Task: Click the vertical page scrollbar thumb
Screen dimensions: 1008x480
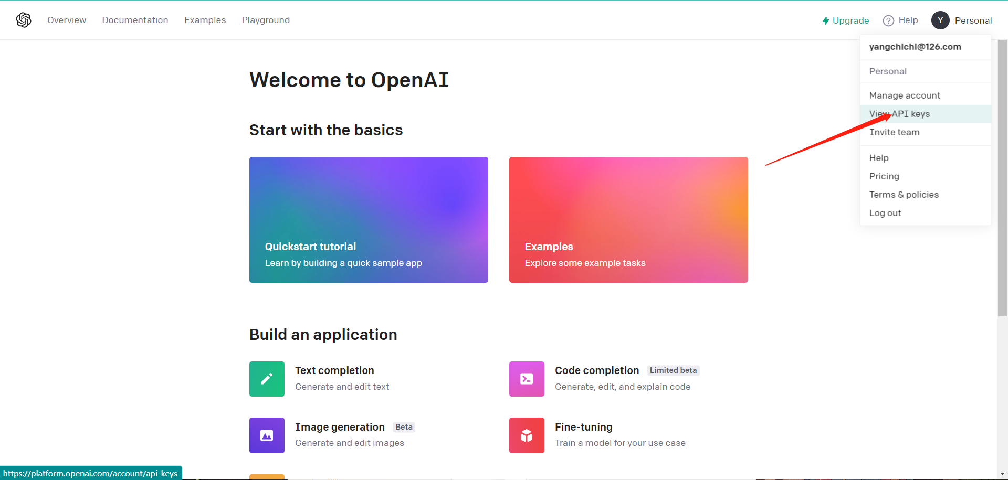Action: (x=1002, y=178)
